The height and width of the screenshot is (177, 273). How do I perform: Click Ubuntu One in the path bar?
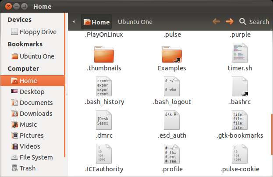135,22
